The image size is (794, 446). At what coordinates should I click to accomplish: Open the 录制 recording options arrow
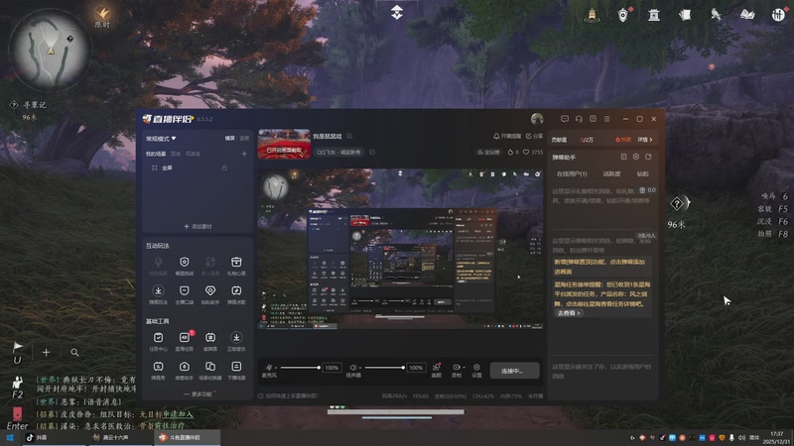pos(463,368)
